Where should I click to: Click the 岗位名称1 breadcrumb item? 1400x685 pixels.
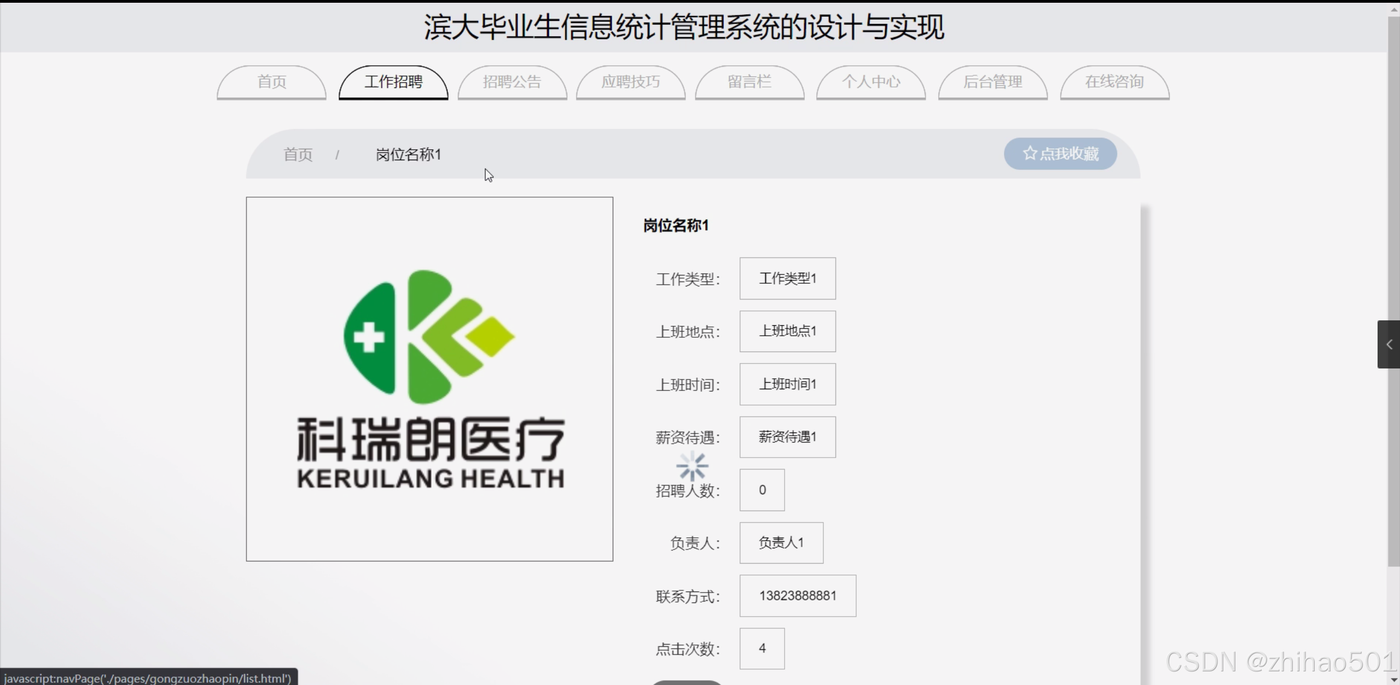coord(409,155)
